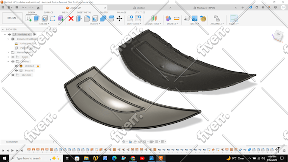Select the Shell tool

point(95,18)
